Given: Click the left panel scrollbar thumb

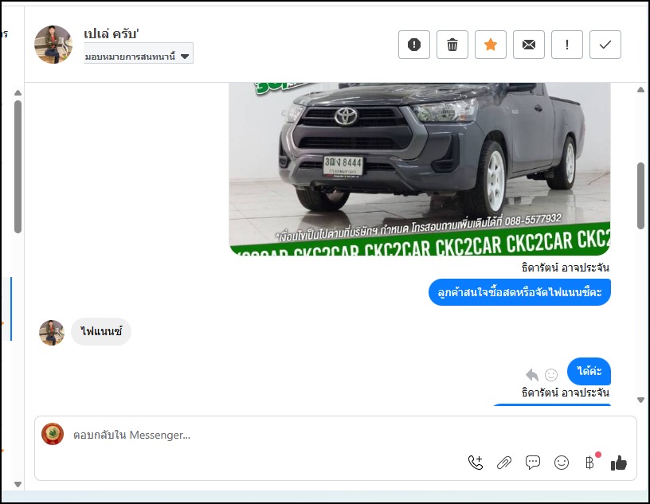Looking at the screenshot, I should click(x=18, y=166).
